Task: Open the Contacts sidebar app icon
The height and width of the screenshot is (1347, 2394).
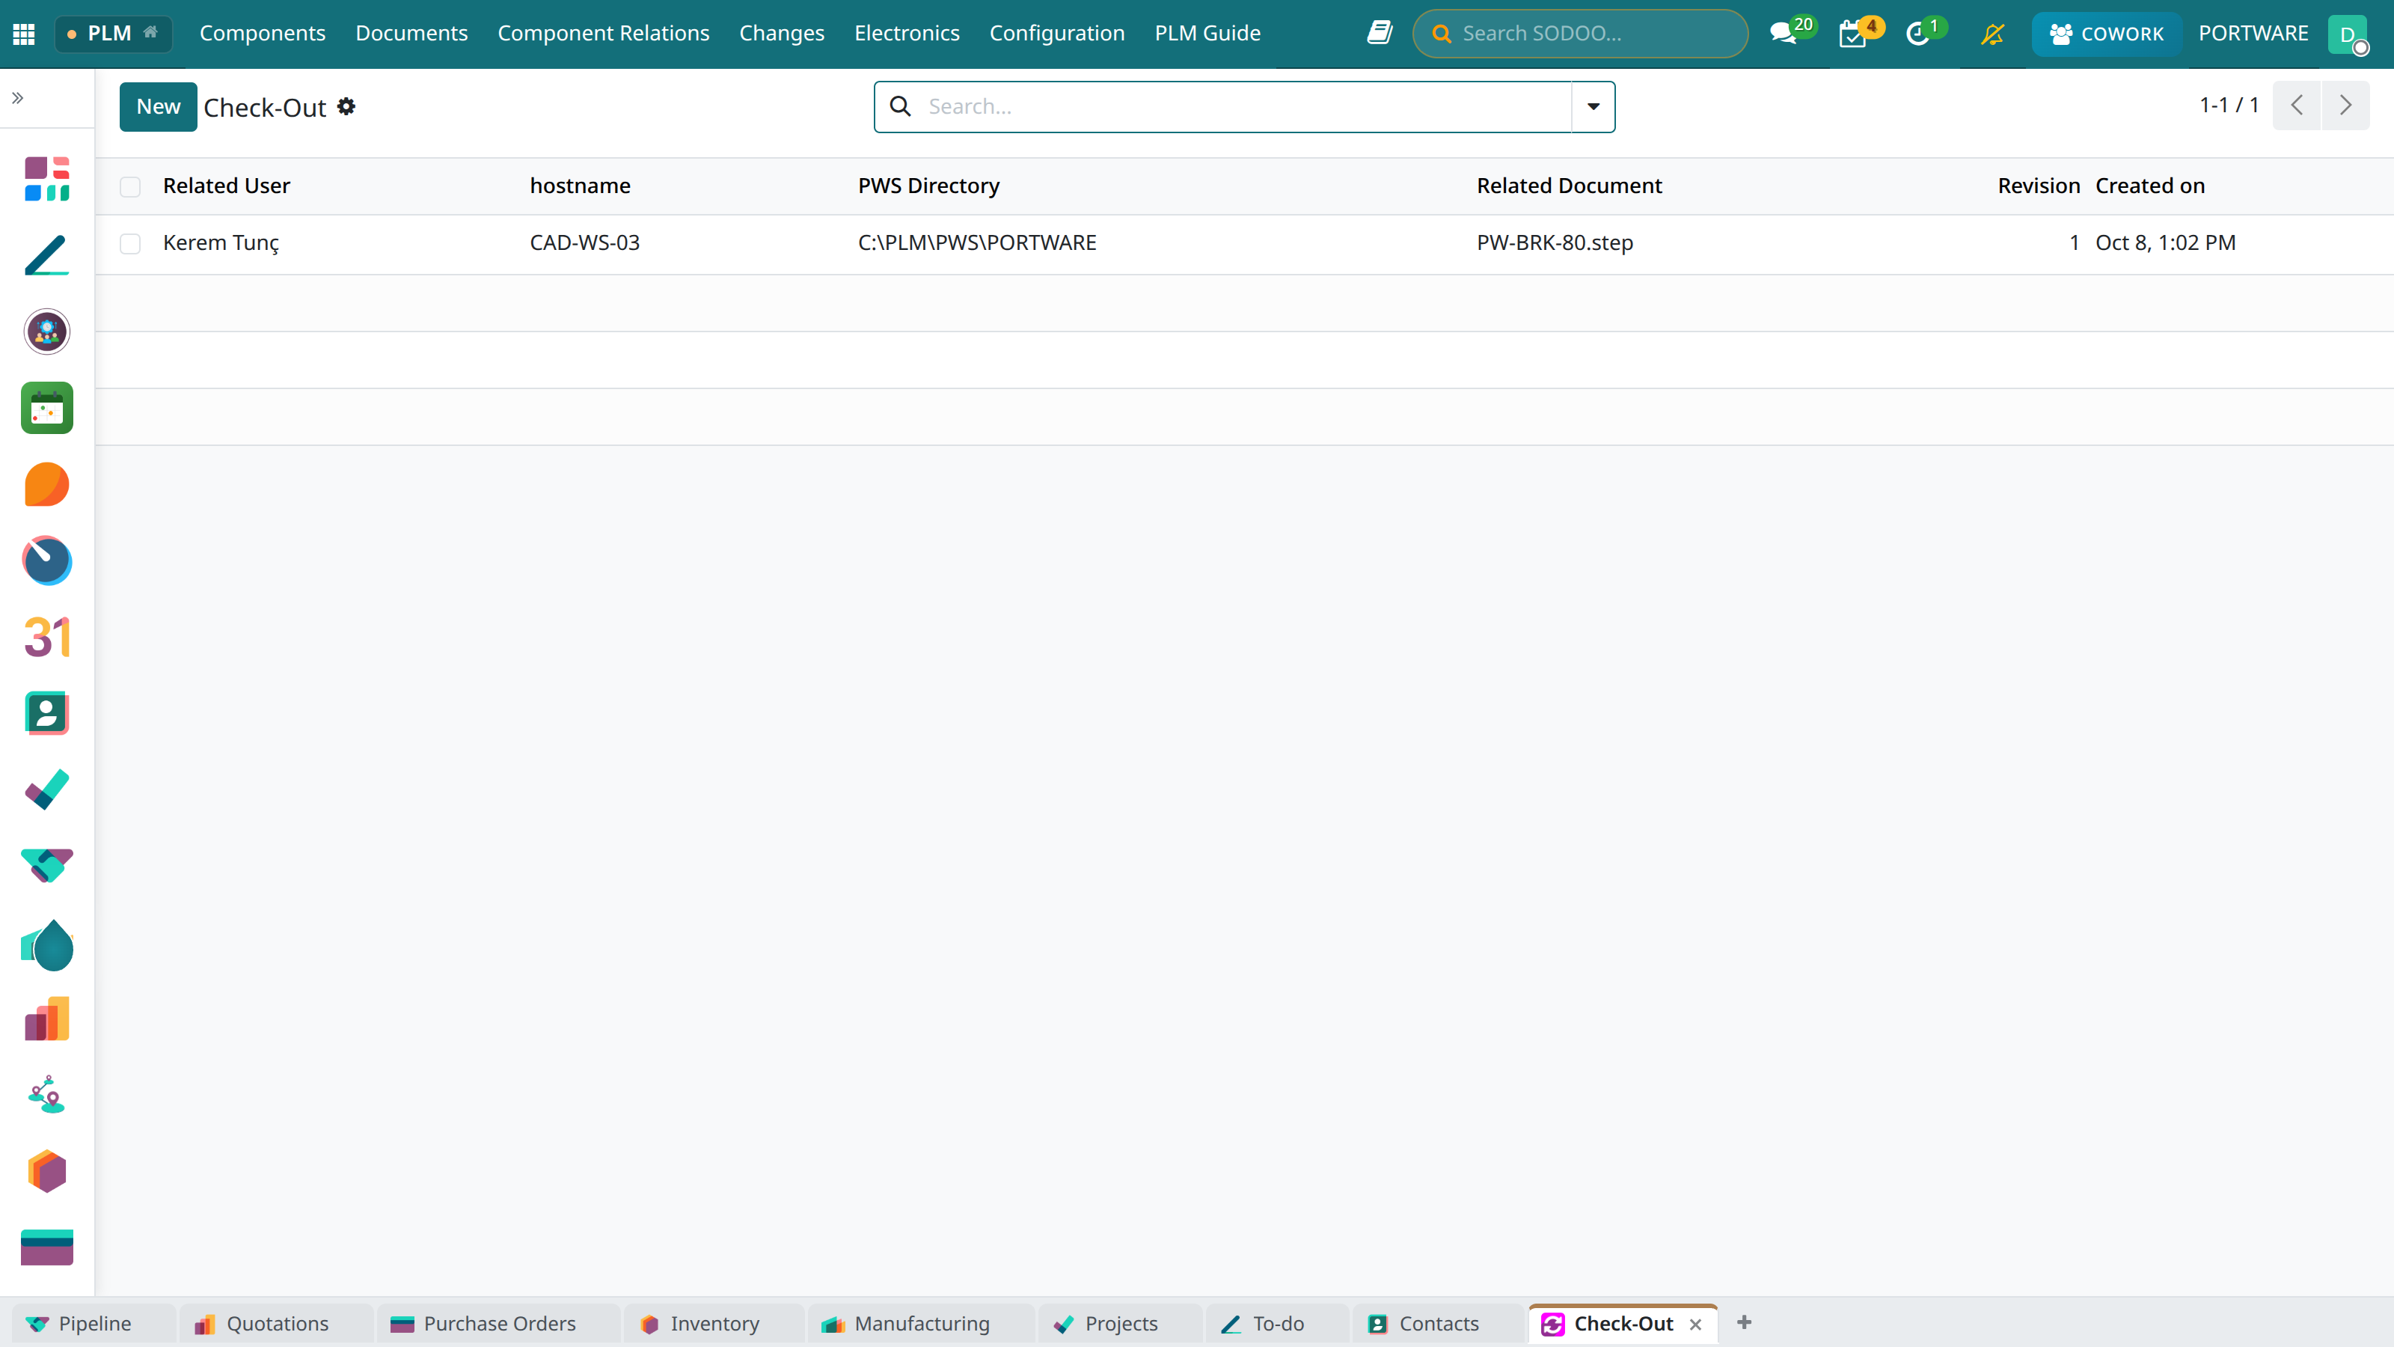Action: (47, 713)
